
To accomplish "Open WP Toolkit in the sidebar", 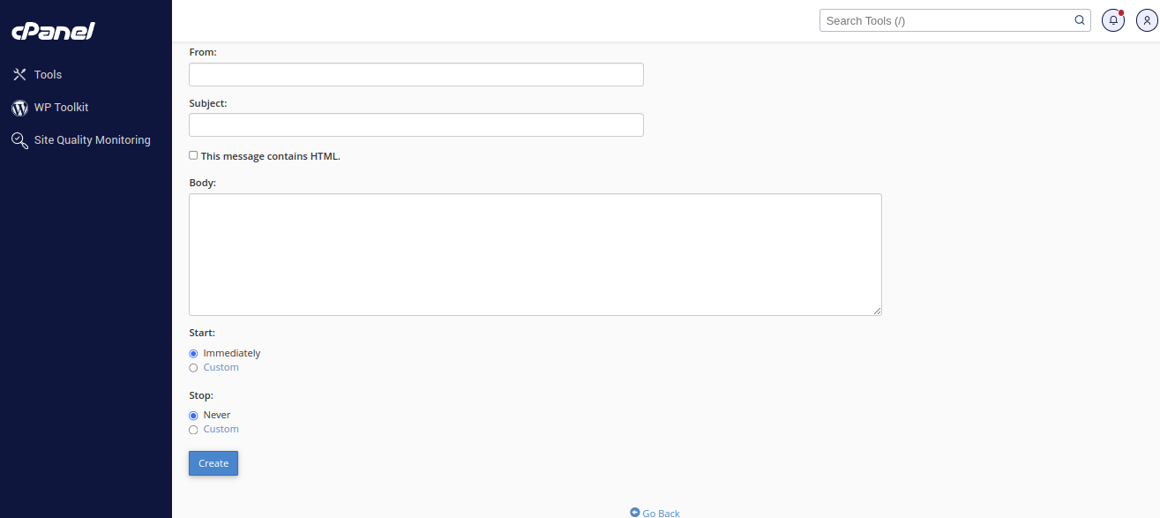I will 61,108.
